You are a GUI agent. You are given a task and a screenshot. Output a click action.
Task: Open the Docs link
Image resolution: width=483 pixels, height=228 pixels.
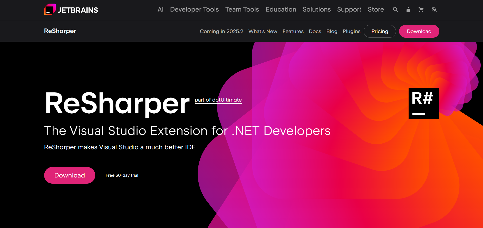pyautogui.click(x=315, y=31)
